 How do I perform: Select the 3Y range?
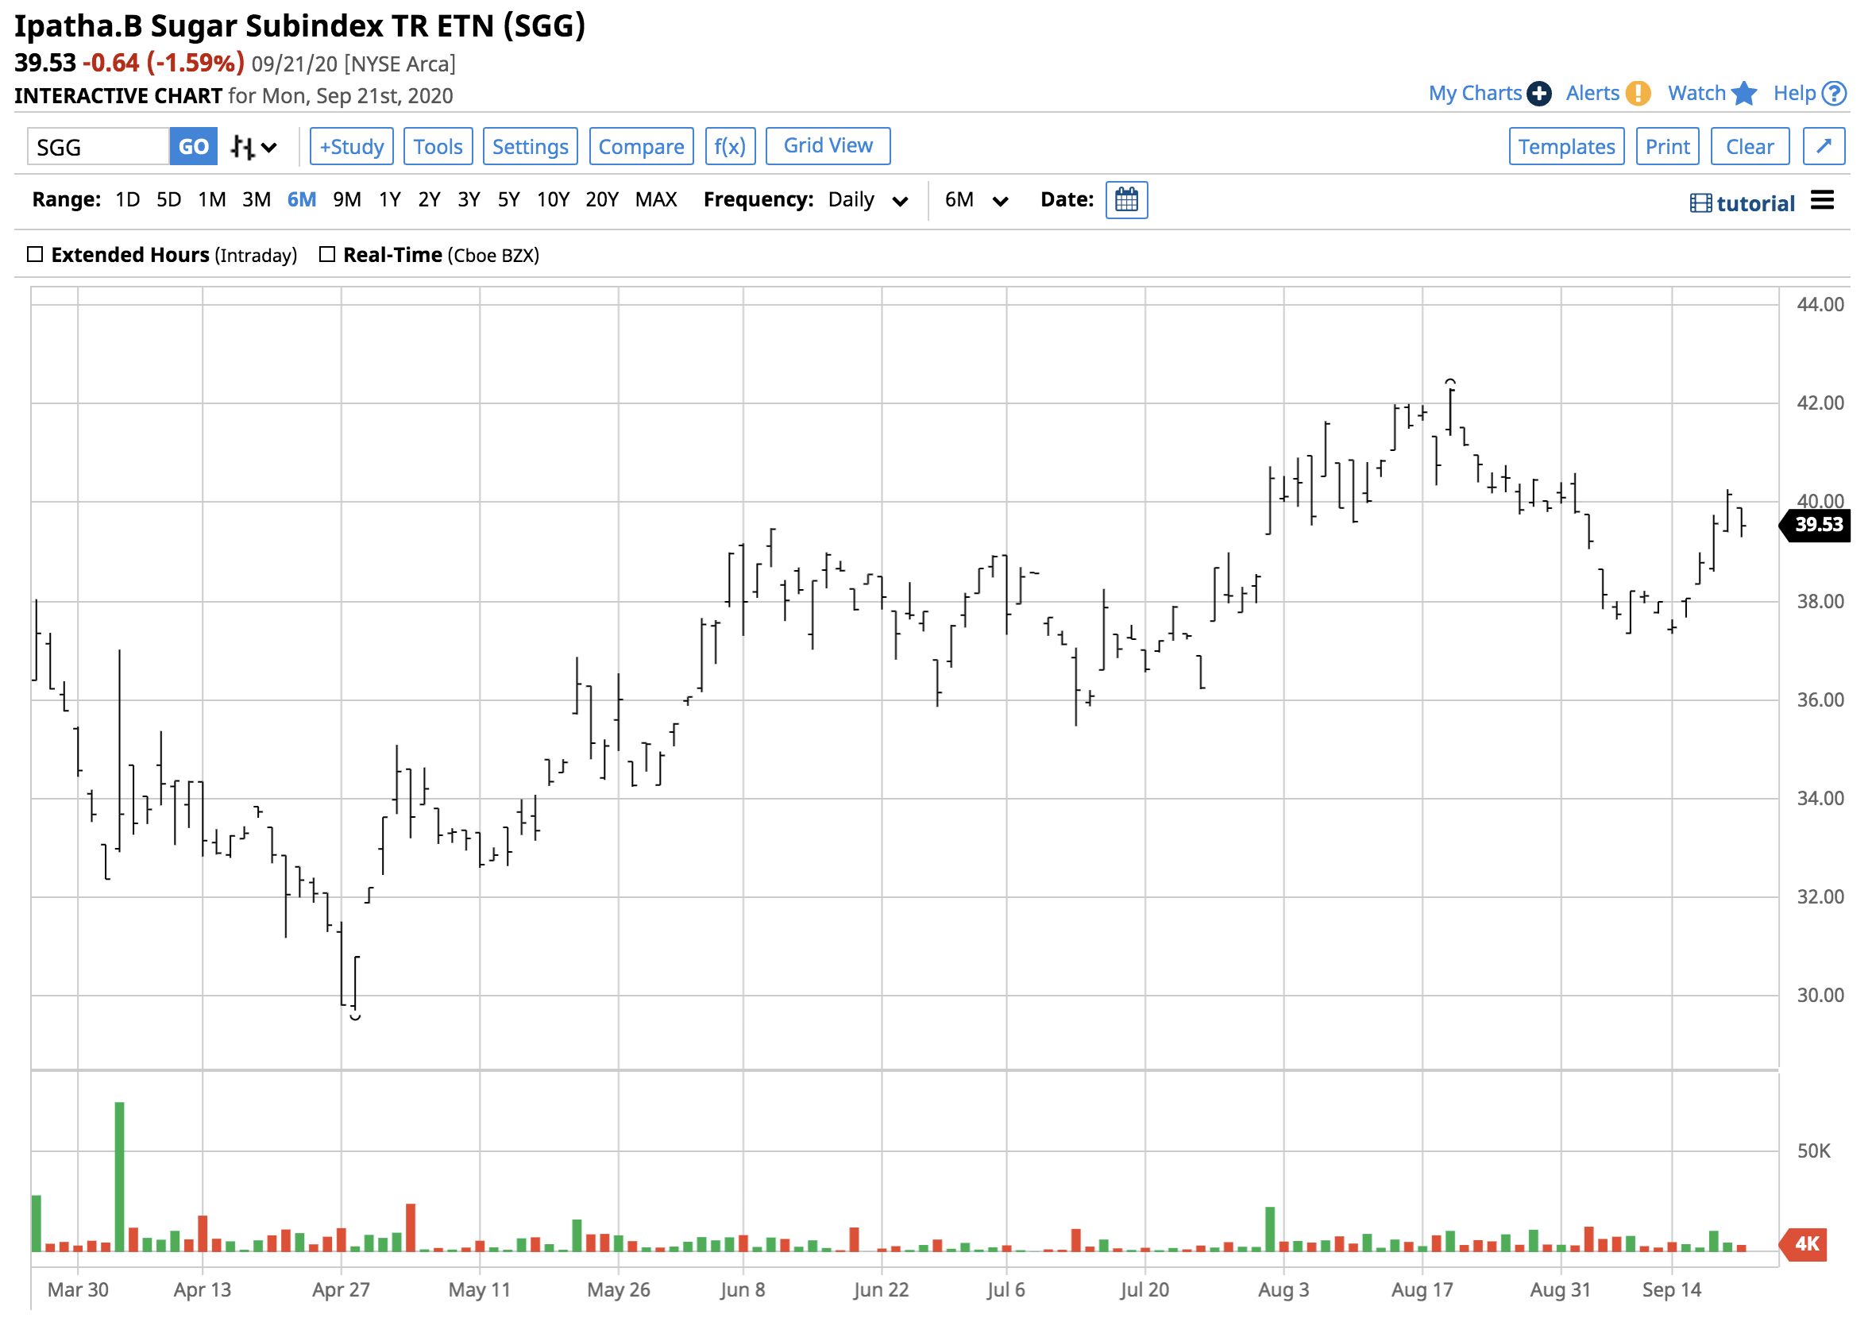468,200
